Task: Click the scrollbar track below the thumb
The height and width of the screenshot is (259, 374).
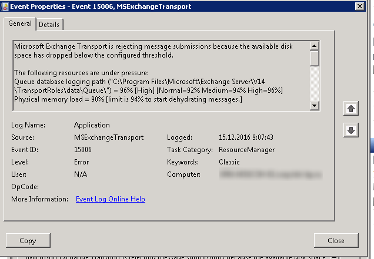Action: click(315, 83)
